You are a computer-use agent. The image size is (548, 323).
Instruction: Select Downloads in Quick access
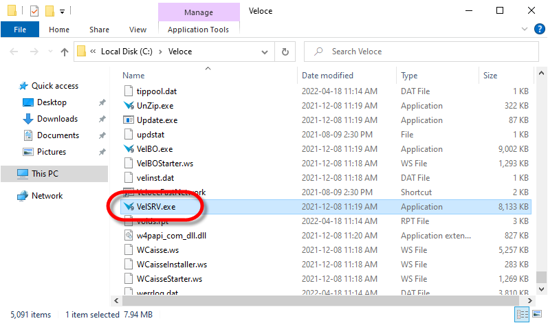[57, 119]
